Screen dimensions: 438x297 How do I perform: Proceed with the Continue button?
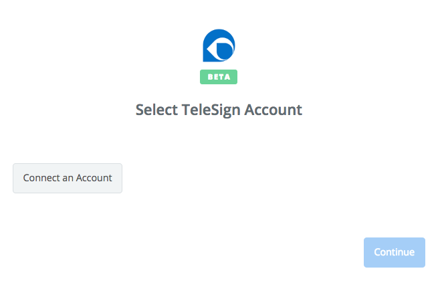point(394,252)
